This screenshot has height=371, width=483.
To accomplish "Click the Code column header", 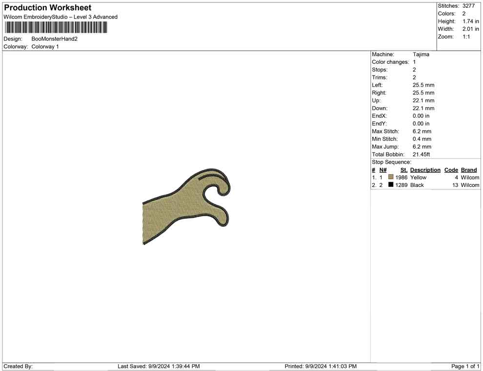I will click(451, 170).
